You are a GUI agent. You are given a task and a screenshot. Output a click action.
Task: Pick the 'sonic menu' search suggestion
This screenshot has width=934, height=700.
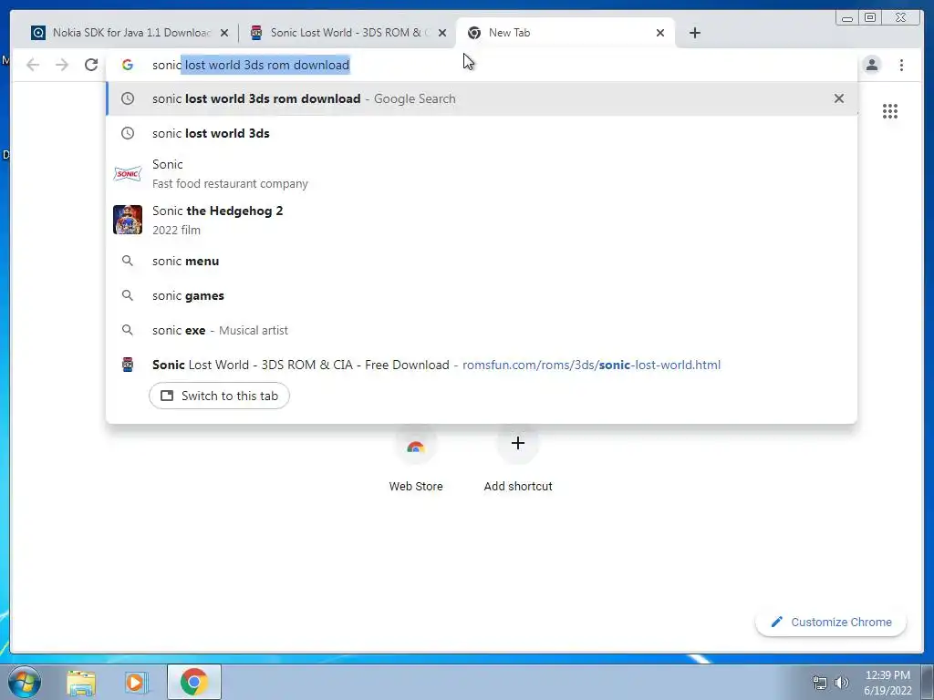coord(482,261)
